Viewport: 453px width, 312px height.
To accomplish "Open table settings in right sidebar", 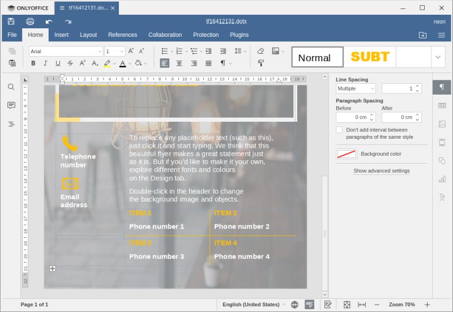I will pos(442,105).
